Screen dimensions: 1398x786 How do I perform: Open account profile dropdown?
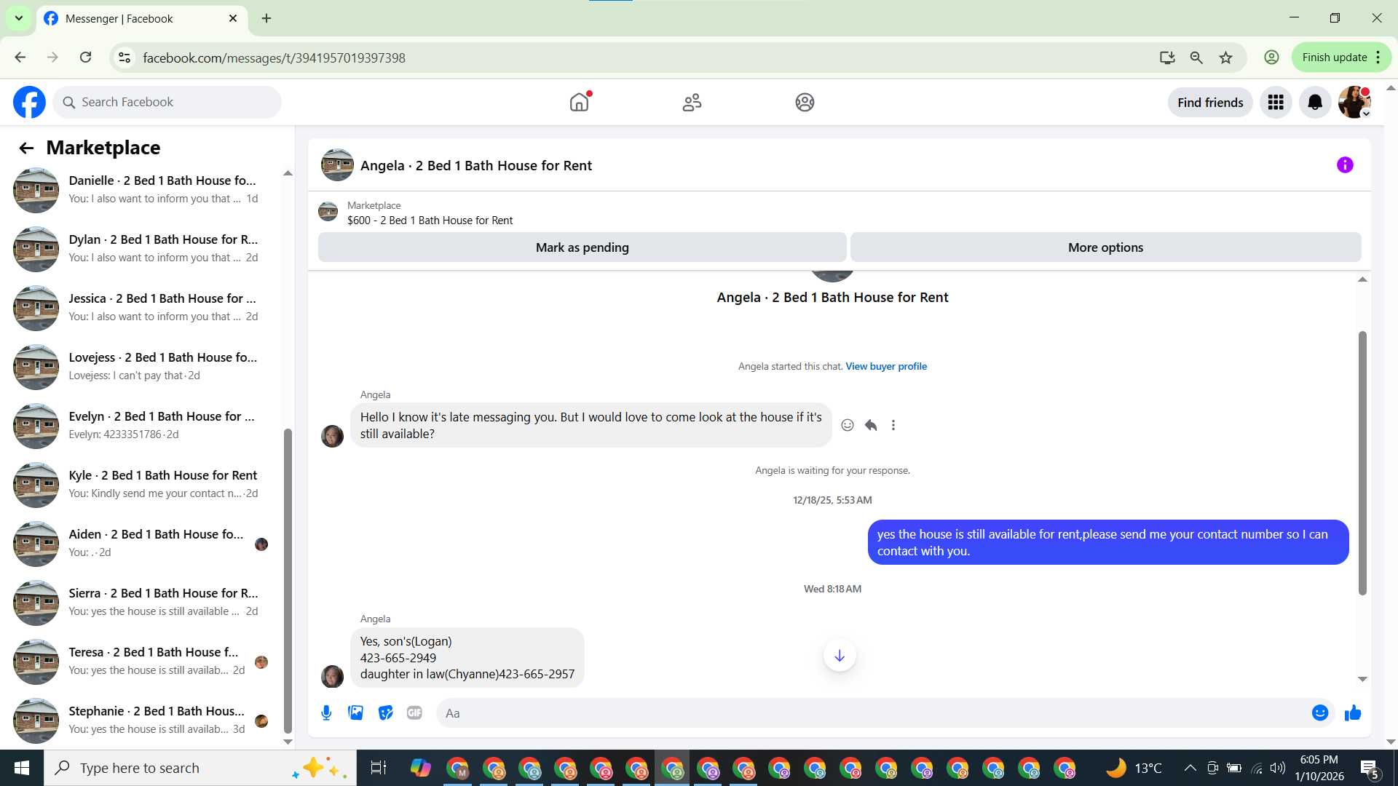tap(1354, 103)
